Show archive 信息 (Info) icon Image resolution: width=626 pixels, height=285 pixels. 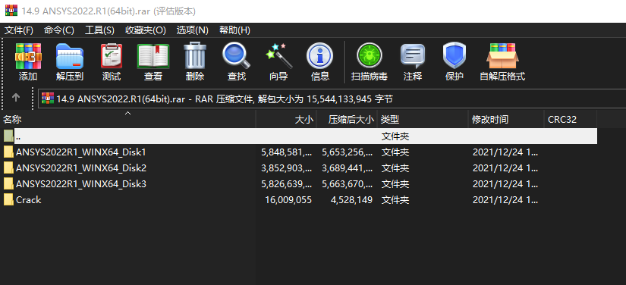pos(319,56)
